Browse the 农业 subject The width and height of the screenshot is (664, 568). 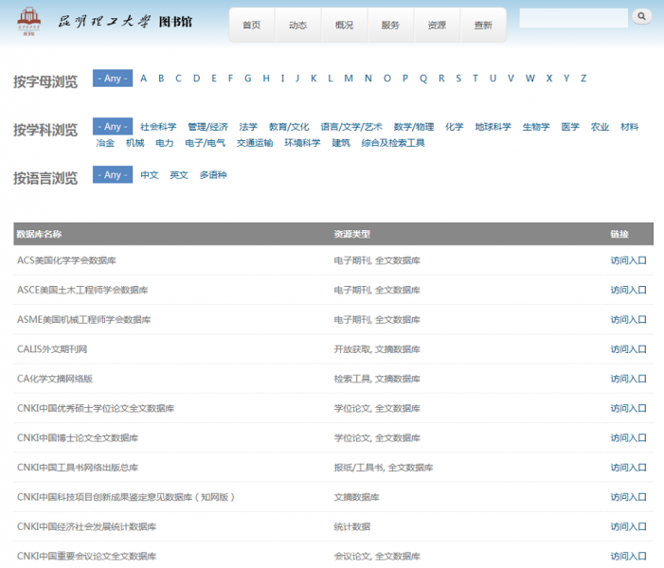pyautogui.click(x=600, y=127)
